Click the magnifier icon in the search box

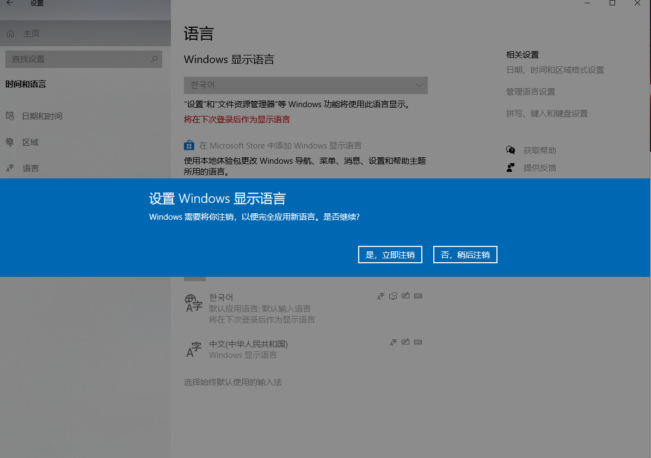154,59
